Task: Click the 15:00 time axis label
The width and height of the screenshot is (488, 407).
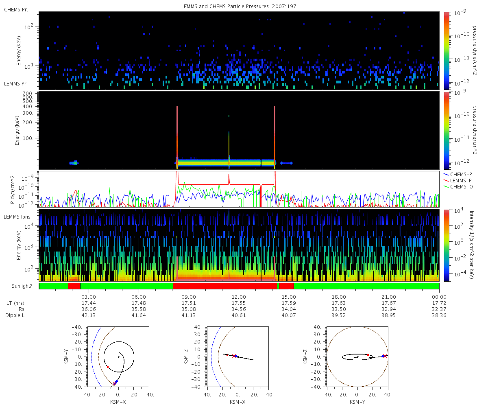Action: (x=289, y=297)
